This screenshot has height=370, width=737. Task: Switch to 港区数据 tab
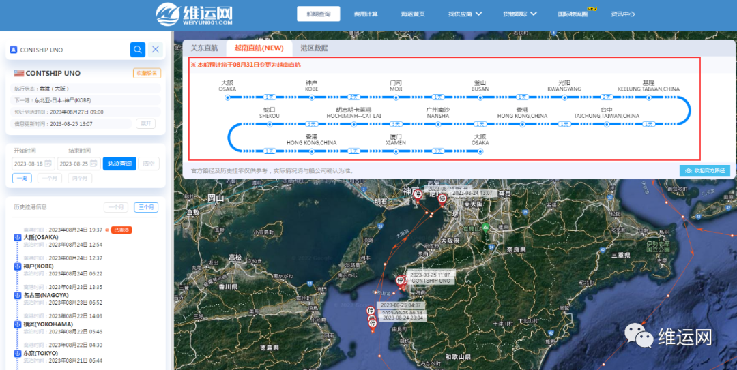[314, 48]
